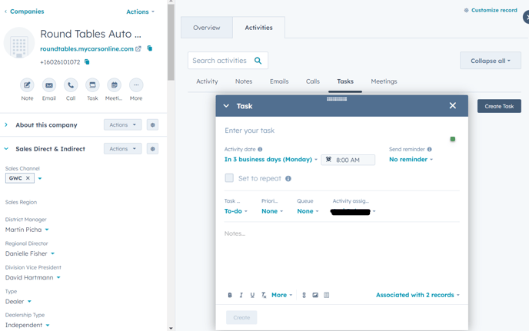
Task: Switch to the Overview tab
Action: 206,28
